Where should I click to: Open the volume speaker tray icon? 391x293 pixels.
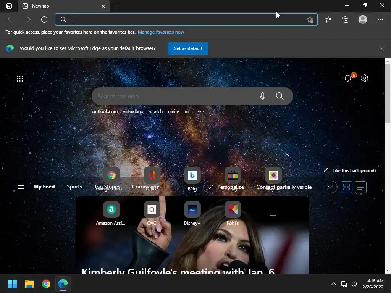[353, 283]
